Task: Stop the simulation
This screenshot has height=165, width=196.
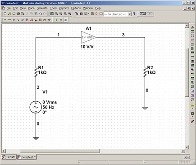Action: coord(65,20)
